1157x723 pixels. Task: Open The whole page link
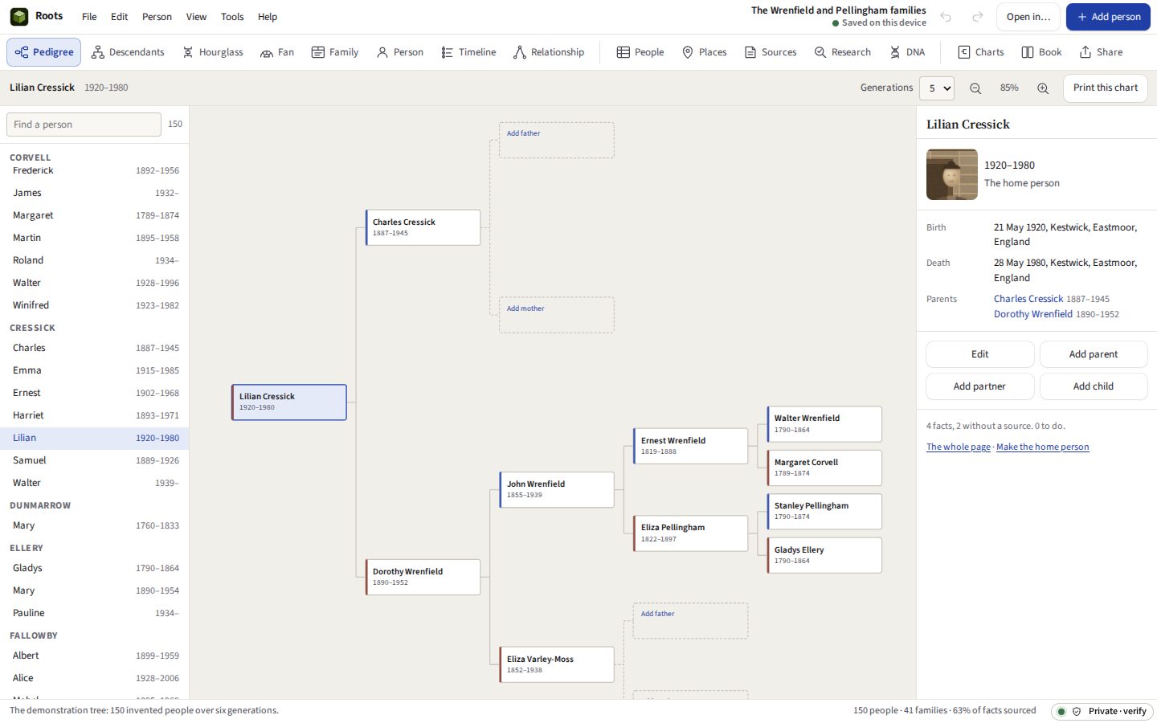tap(959, 447)
